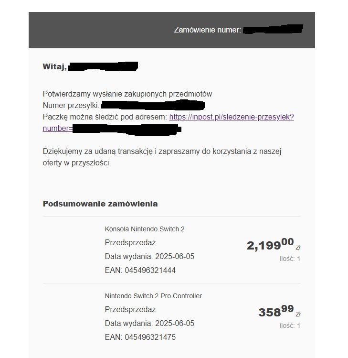Click the Podsumowanie zamówienia heading

(x=100, y=204)
